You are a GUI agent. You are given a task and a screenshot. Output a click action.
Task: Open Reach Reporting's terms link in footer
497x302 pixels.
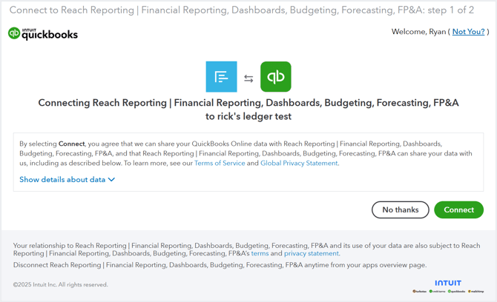(260, 253)
